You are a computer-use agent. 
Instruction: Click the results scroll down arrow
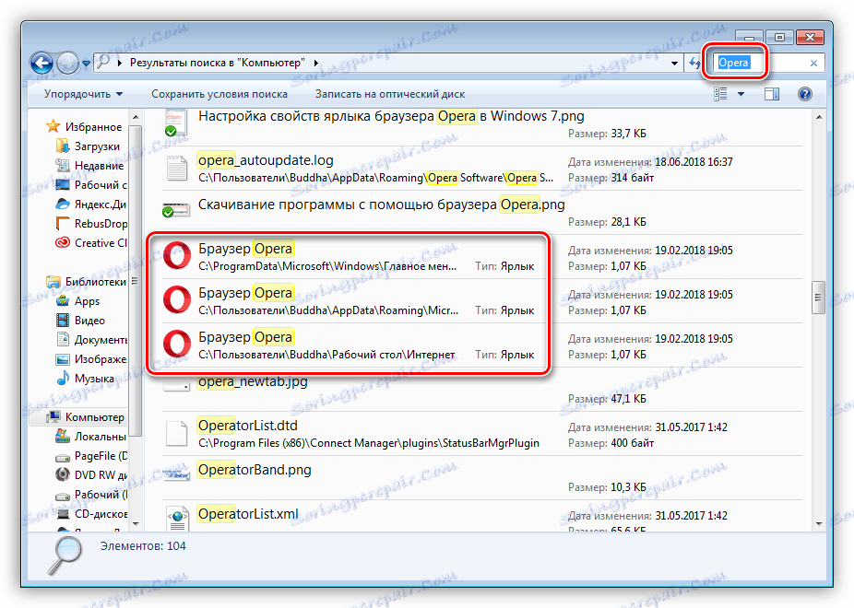tap(818, 523)
